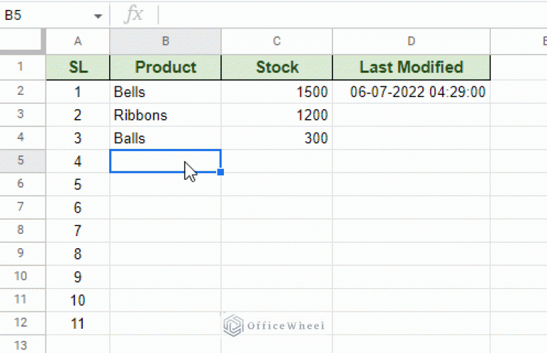Select cell A2 containing SL 1
Image resolution: width=547 pixels, height=353 pixels.
click(78, 92)
